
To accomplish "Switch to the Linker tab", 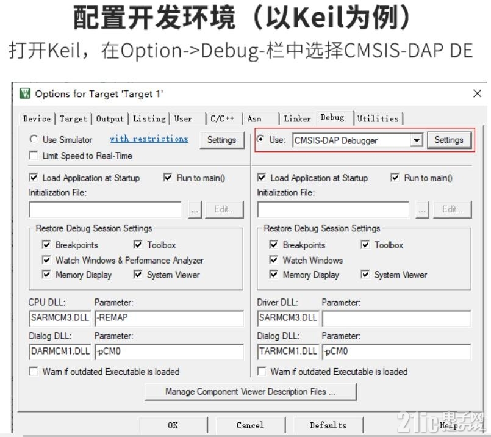I will coord(298,119).
